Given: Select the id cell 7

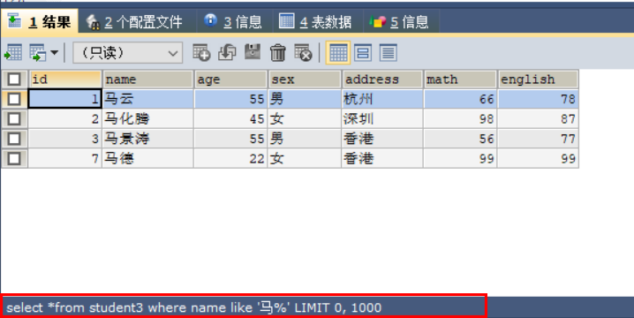Looking at the screenshot, I should coord(65,159).
